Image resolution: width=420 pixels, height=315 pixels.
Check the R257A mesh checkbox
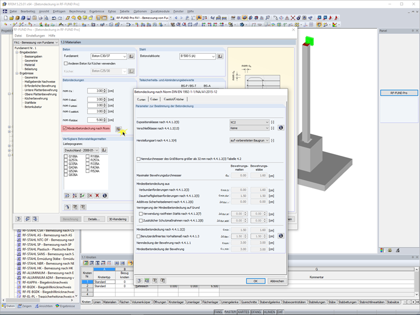click(x=87, y=160)
